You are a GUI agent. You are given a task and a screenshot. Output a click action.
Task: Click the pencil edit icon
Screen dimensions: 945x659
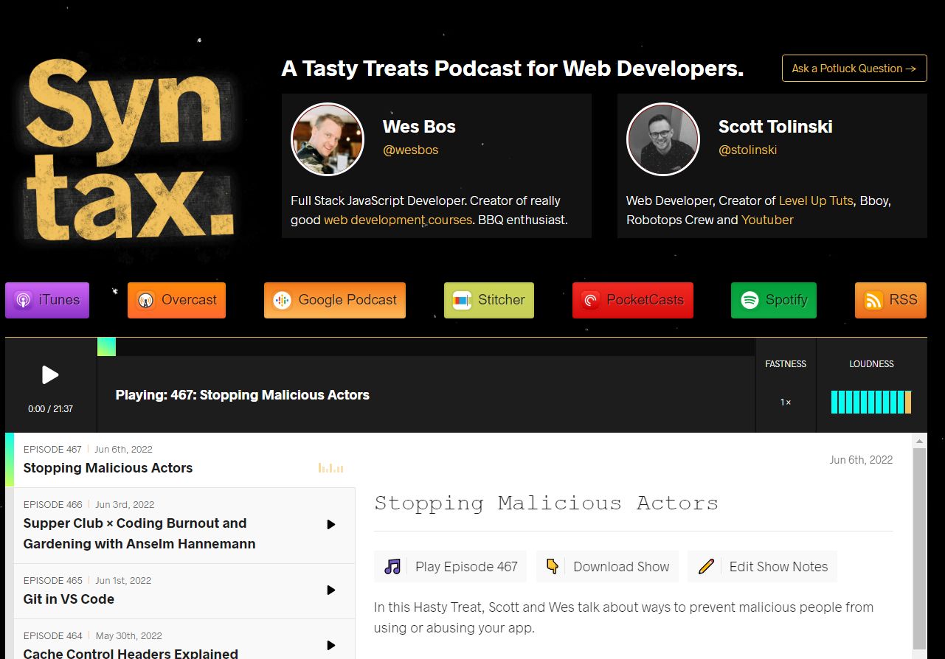coord(706,566)
